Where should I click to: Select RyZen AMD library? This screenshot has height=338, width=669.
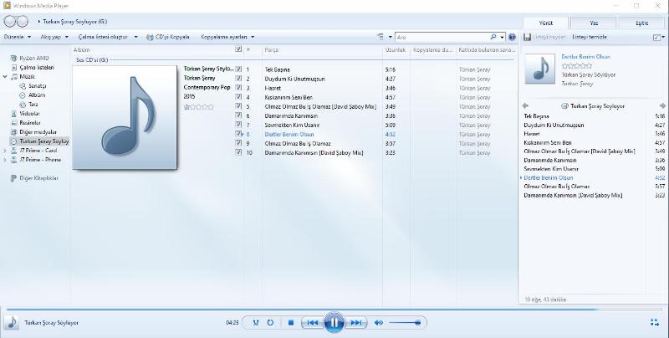(x=34, y=58)
